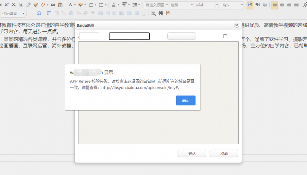Screen dimensions: 307x175
Task: Click spacing after paragraph icon
Action: [124, 5]
